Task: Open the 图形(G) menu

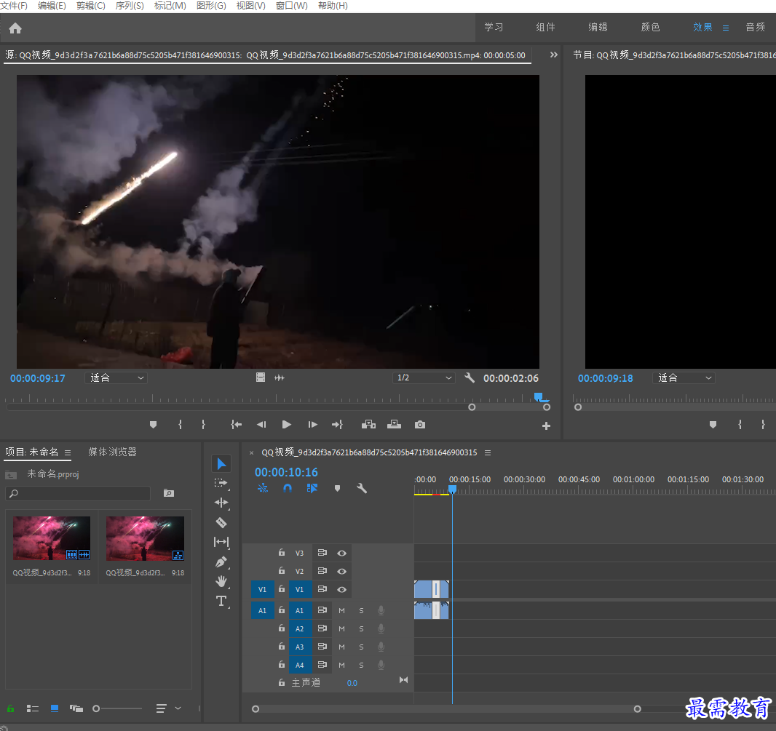Action: (x=211, y=5)
